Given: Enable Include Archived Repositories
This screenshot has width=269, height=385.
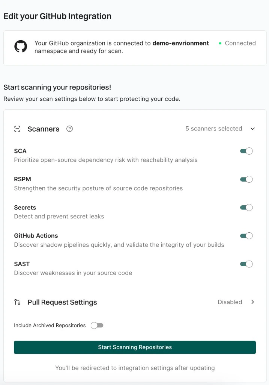Looking at the screenshot, I should (x=97, y=325).
